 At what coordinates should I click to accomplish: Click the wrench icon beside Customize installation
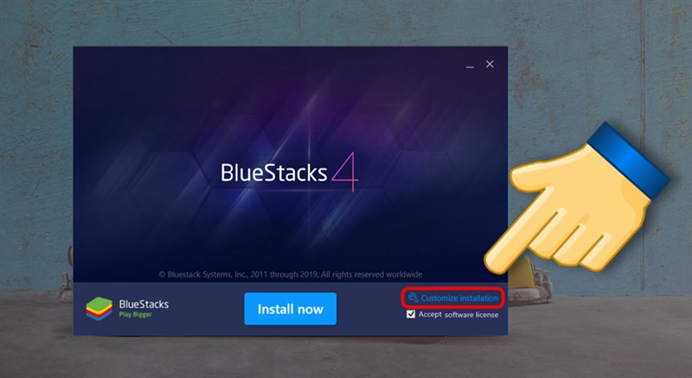[413, 298]
